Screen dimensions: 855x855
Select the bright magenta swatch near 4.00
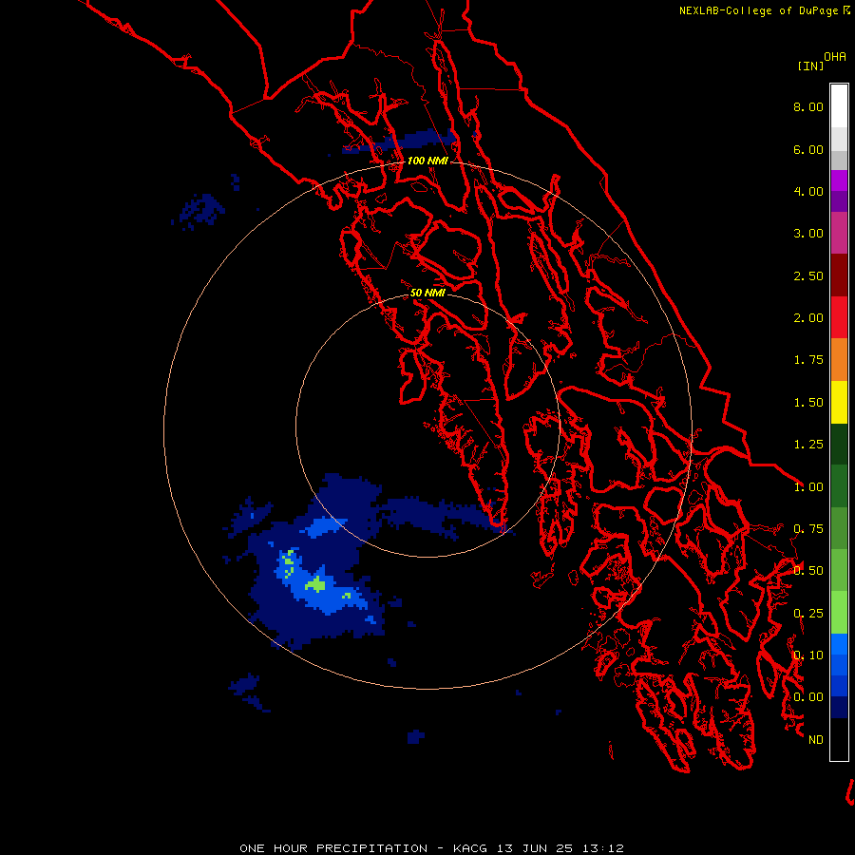point(839,180)
